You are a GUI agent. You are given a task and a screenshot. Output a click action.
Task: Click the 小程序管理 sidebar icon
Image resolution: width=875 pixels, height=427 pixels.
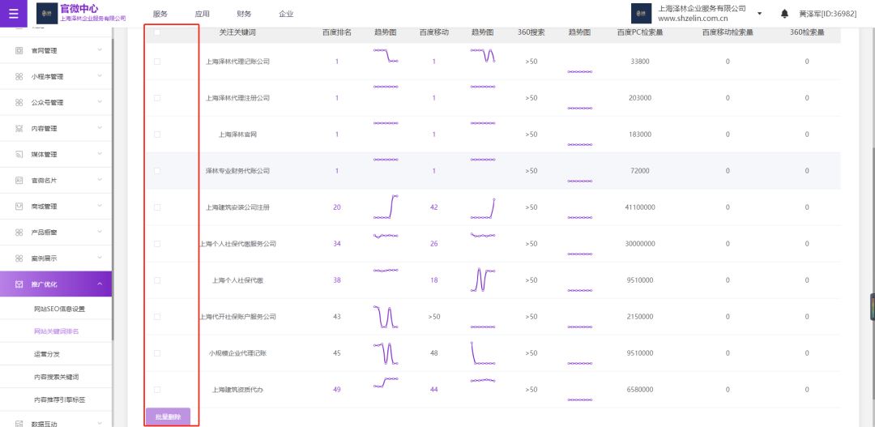pyautogui.click(x=19, y=77)
